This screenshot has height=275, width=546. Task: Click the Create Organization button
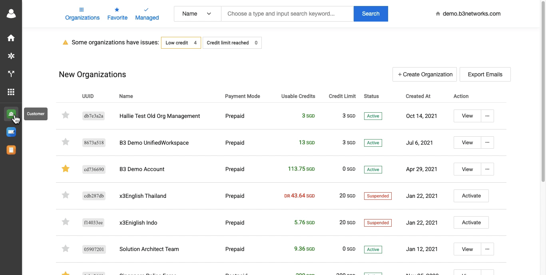(424, 74)
